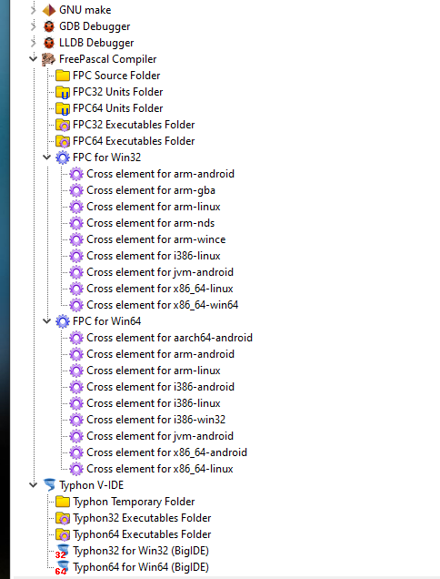Select Cross element for aarch64-android

click(x=169, y=338)
